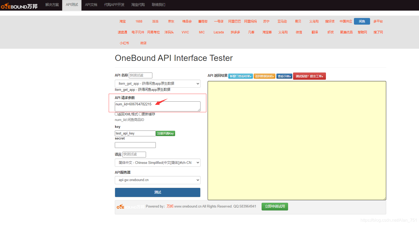Viewport: 419px width, 225px height.
Task: Open the MIC platform link
Action: [x=202, y=32]
